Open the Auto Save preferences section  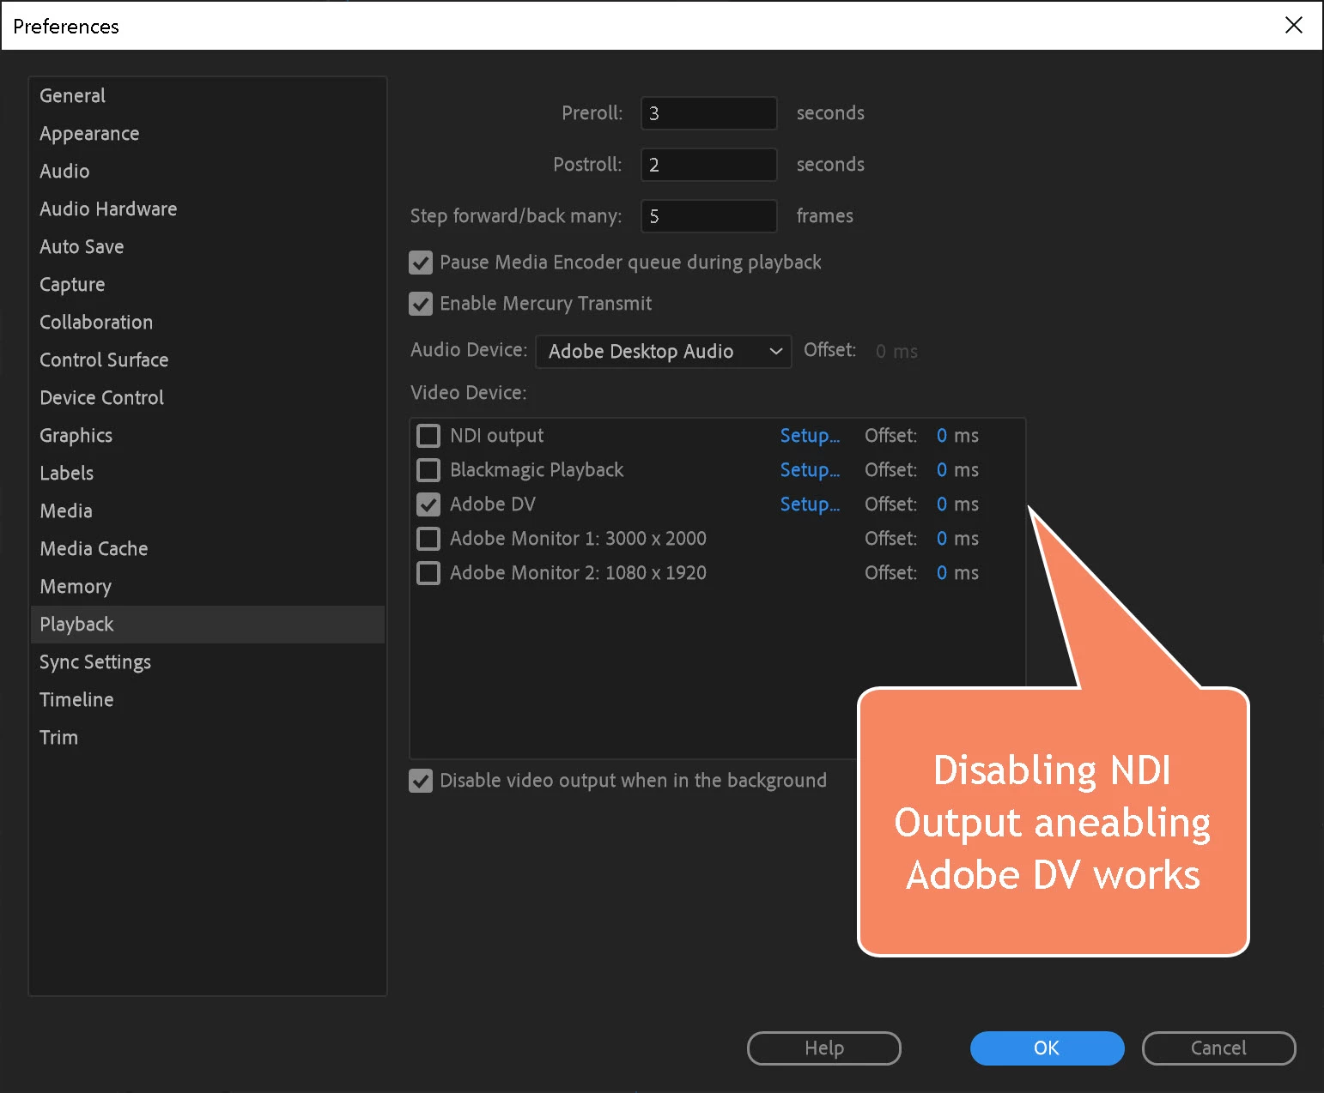point(207,247)
